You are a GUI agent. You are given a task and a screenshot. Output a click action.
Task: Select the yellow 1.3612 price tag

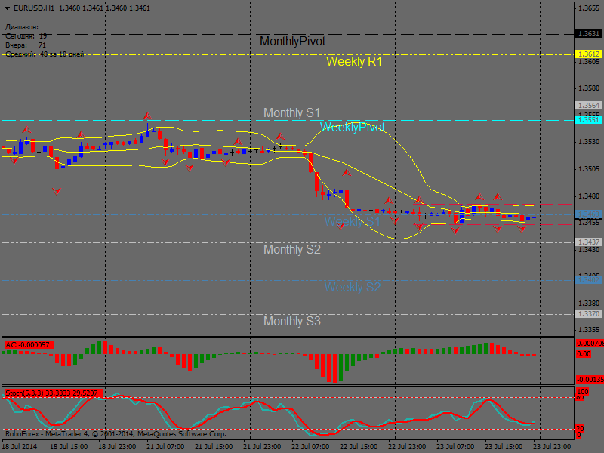click(588, 54)
